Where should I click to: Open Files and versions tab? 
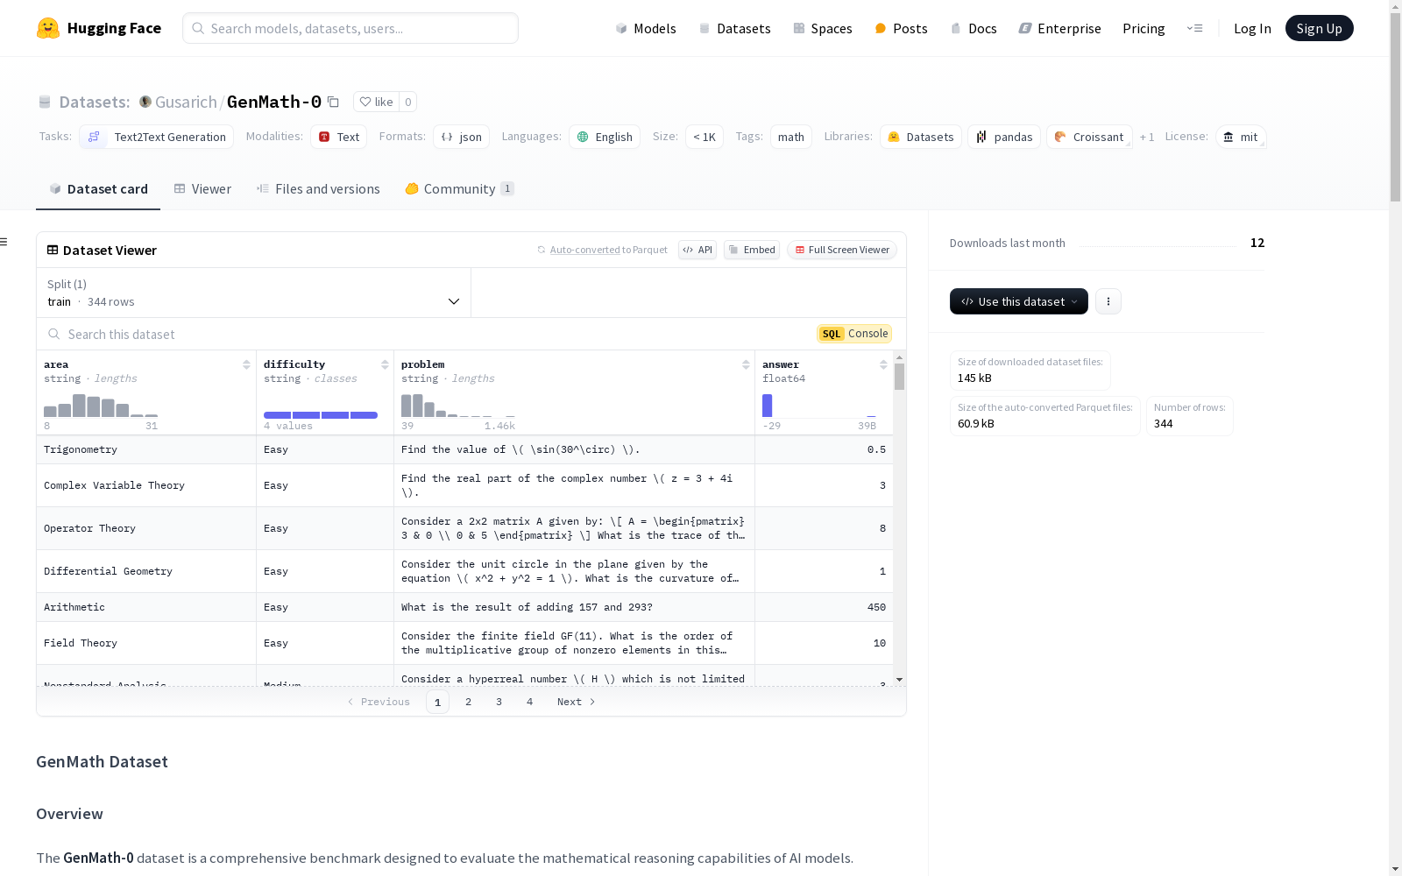(318, 188)
